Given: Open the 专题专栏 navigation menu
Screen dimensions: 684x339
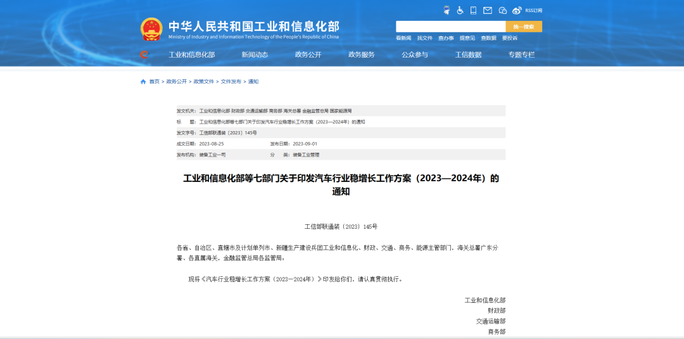Looking at the screenshot, I should click(521, 55).
